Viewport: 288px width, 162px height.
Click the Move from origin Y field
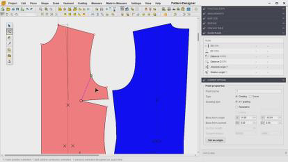273,117
